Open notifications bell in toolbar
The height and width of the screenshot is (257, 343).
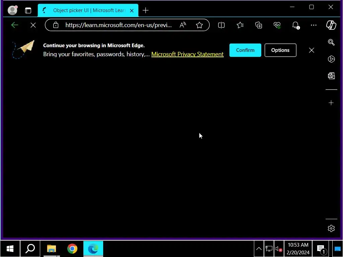pyautogui.click(x=296, y=25)
